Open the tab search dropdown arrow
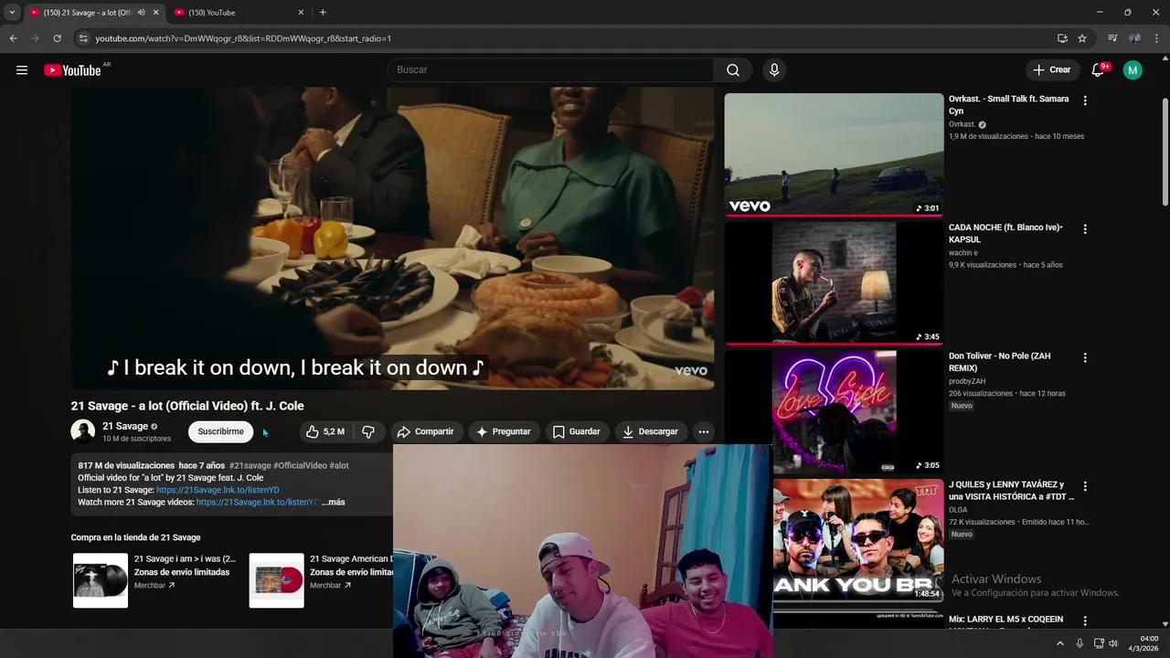Screen dimensions: 1170x658 [x=12, y=13]
